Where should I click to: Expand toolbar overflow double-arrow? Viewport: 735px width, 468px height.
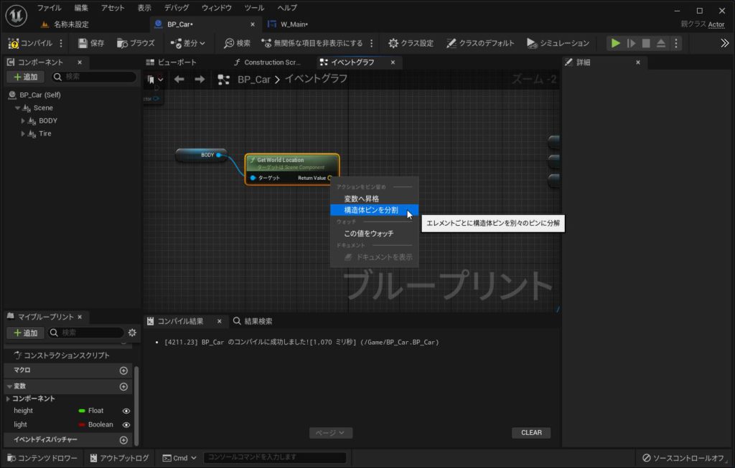(x=725, y=43)
